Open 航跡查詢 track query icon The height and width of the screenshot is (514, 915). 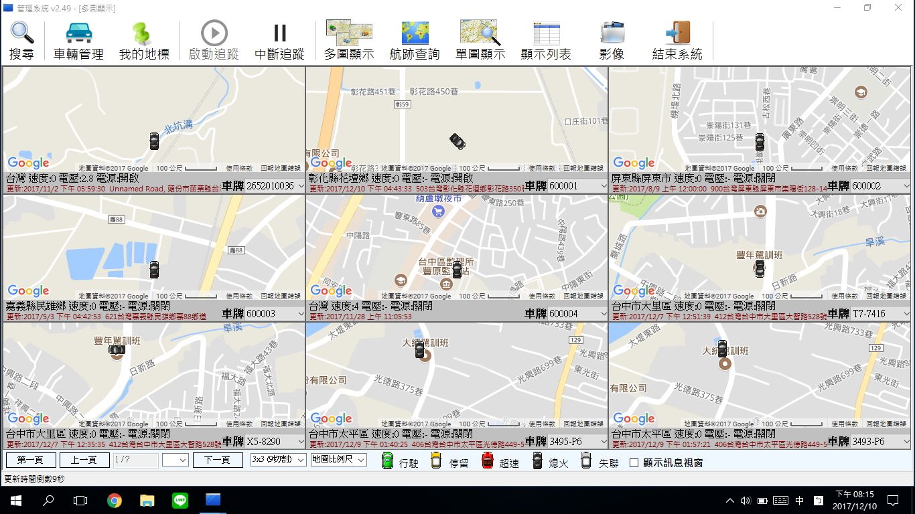coord(415,33)
